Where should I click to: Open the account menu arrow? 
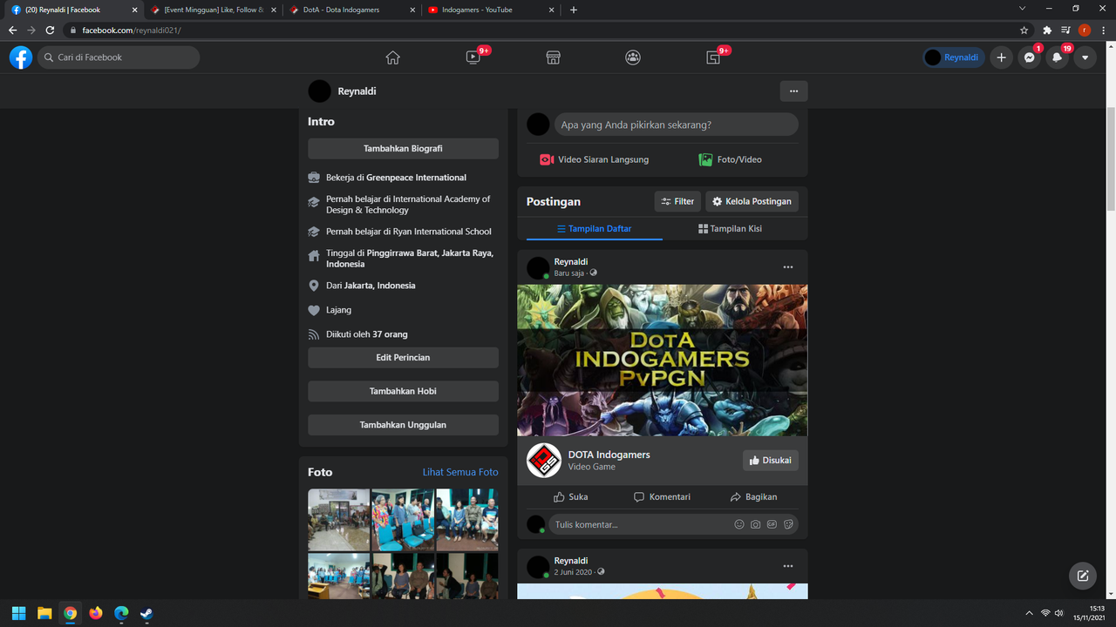1085,57
